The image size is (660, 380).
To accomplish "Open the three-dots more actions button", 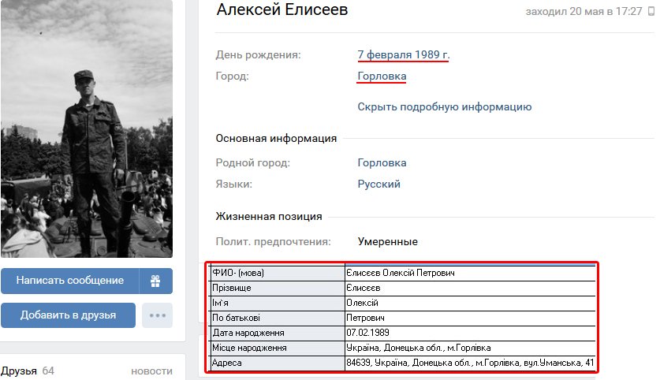I will click(158, 315).
